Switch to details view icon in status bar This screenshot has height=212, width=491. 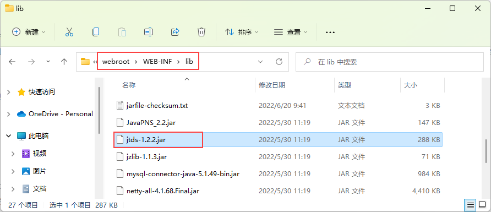coord(470,205)
